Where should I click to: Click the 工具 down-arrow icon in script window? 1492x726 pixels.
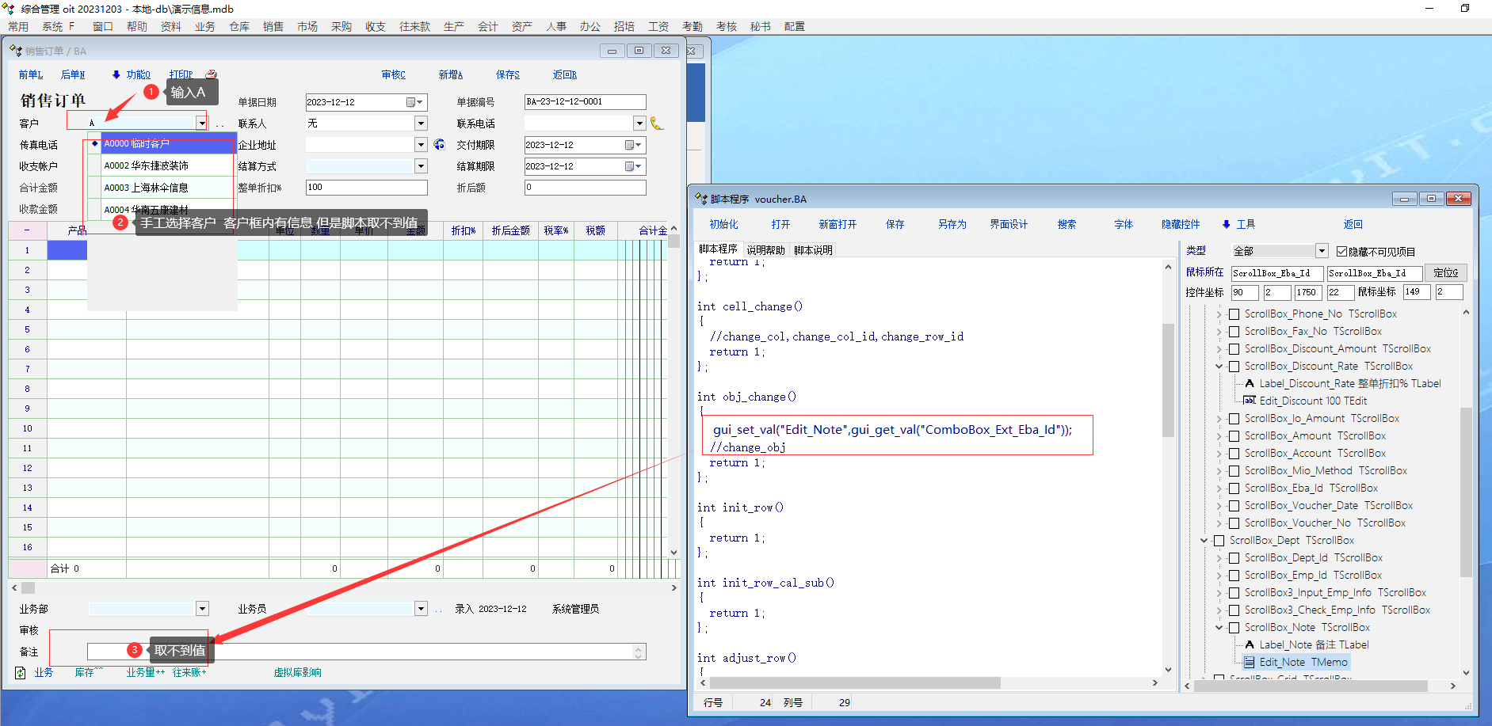(x=1226, y=225)
